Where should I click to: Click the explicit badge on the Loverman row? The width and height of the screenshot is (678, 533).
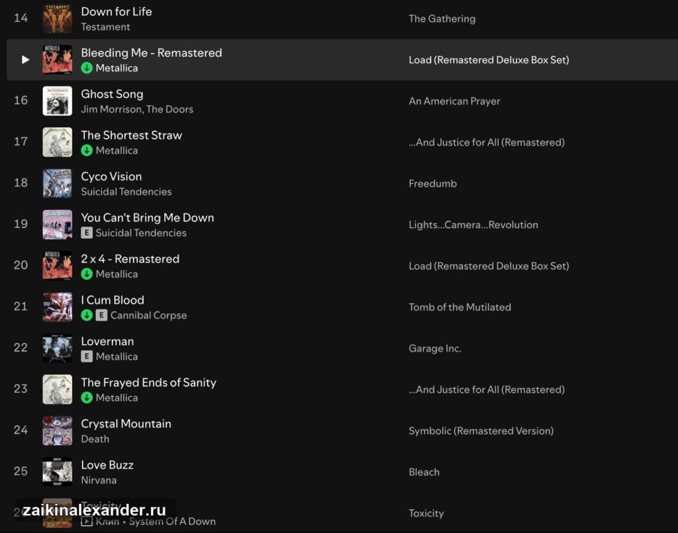87,357
